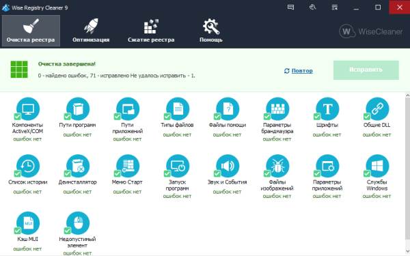Open the Кэш MUI category icon
The width and height of the screenshot is (410, 256).
pyautogui.click(x=28, y=223)
